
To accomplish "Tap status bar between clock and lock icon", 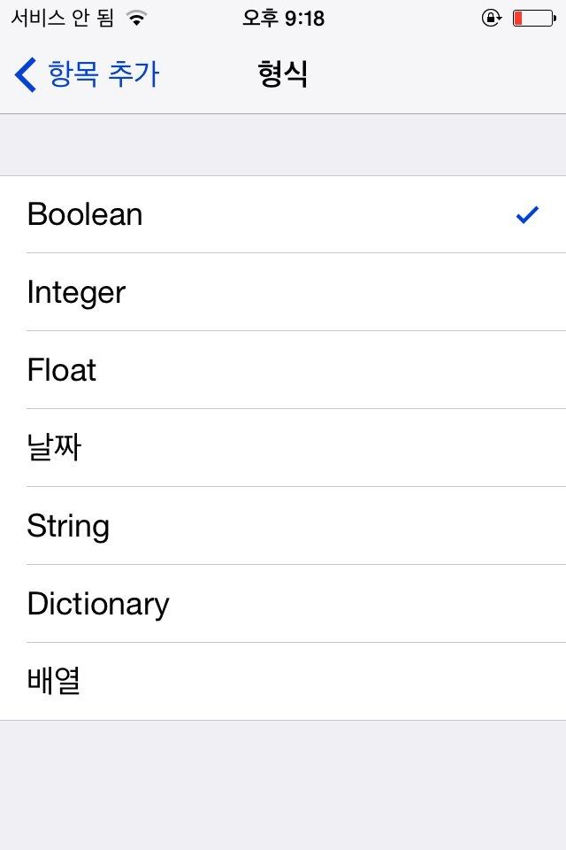I will pos(402,19).
